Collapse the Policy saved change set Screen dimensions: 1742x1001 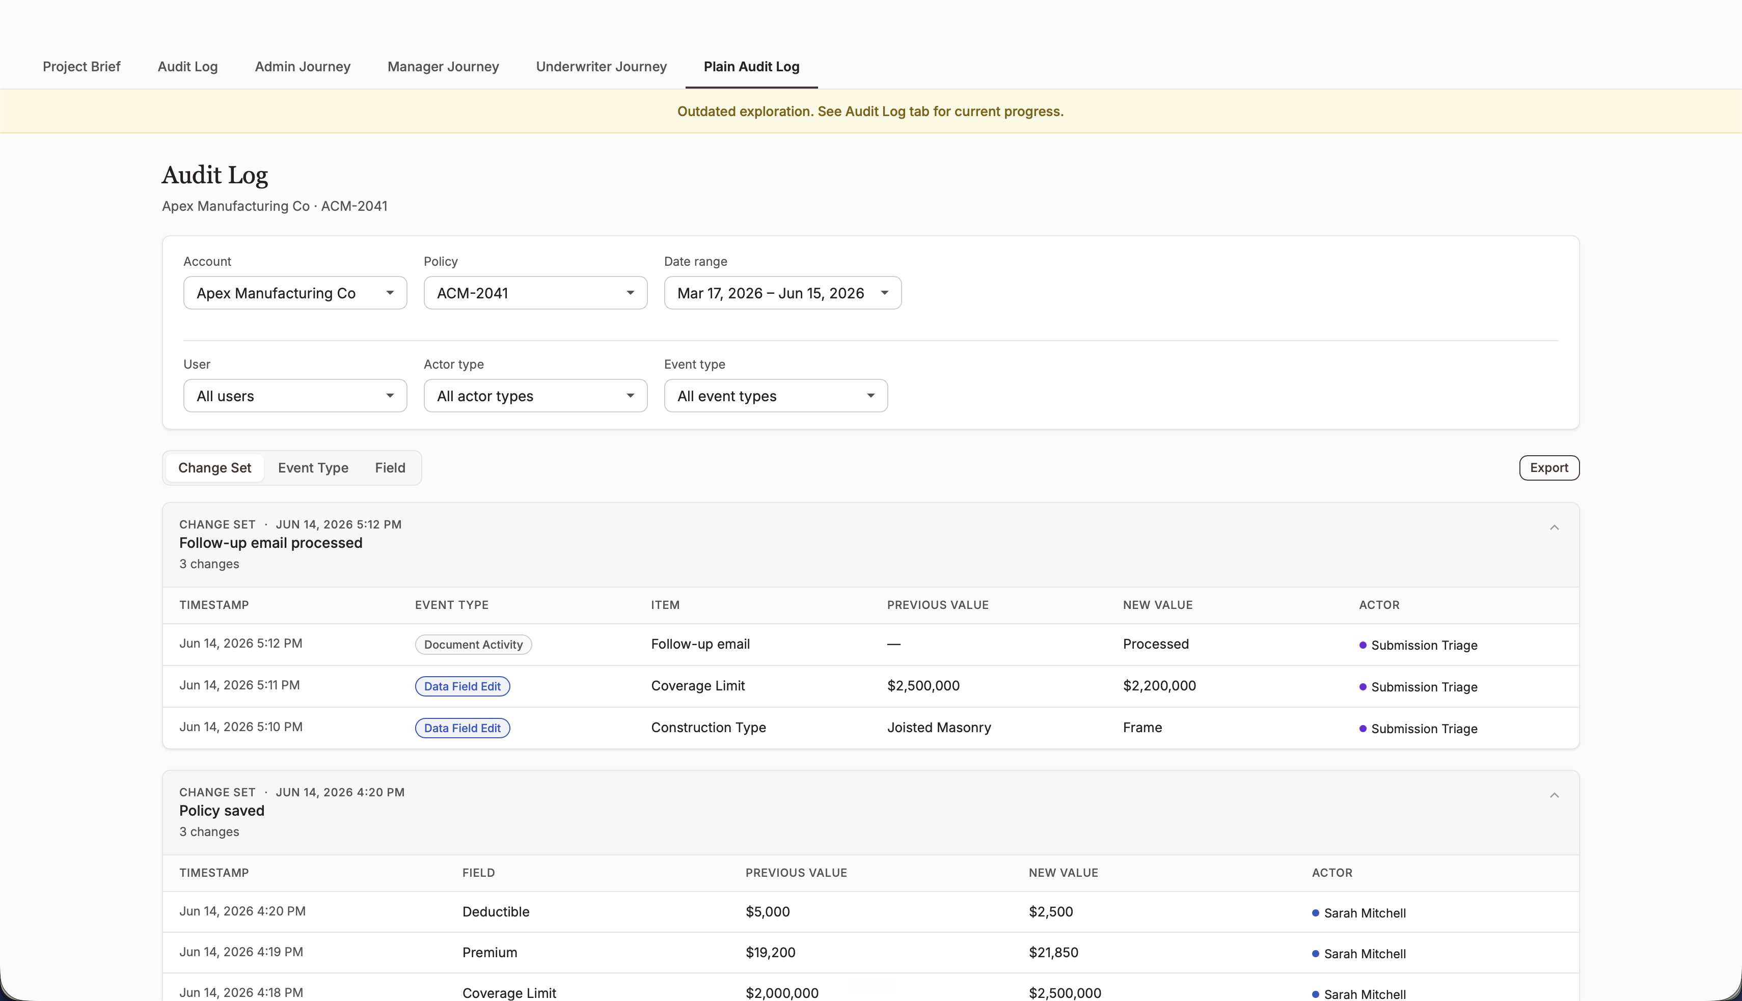(x=1554, y=795)
